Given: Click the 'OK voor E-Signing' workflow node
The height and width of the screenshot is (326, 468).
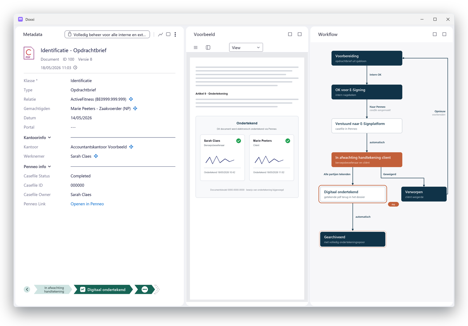Looking at the screenshot, I should click(367, 92).
